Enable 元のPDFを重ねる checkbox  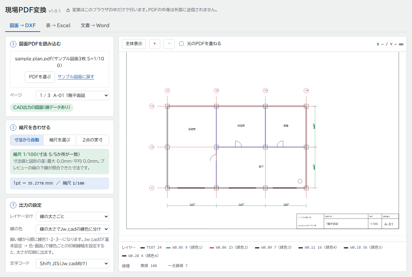pyautogui.click(x=181, y=44)
